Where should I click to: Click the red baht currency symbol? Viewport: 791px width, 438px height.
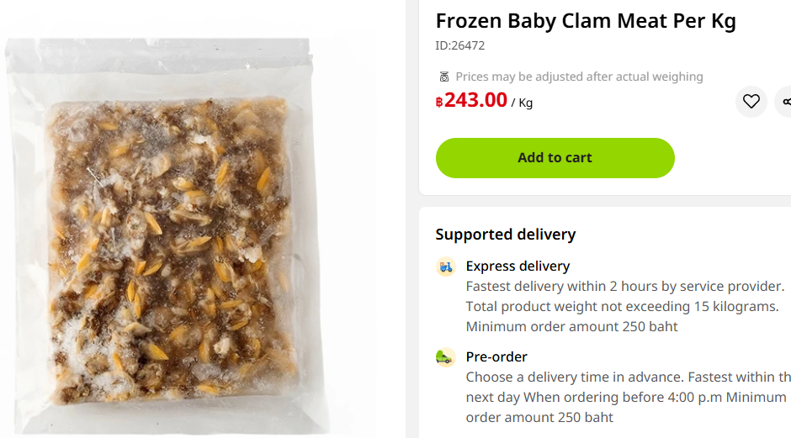[x=439, y=103]
